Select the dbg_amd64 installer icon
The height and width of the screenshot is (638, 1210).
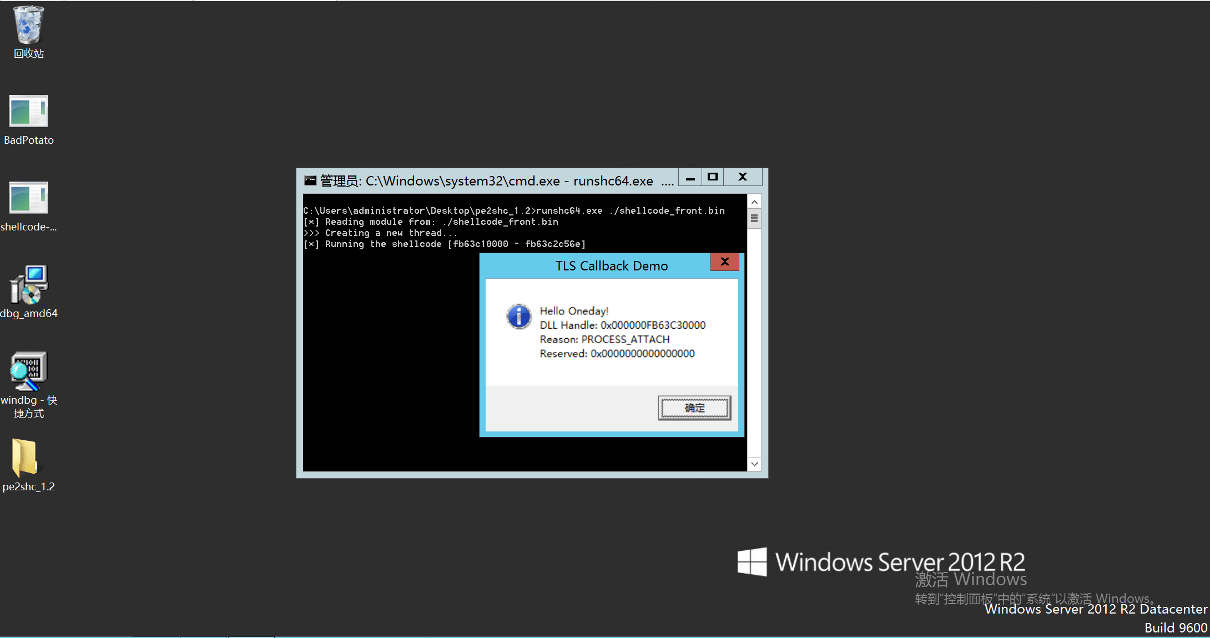[28, 285]
